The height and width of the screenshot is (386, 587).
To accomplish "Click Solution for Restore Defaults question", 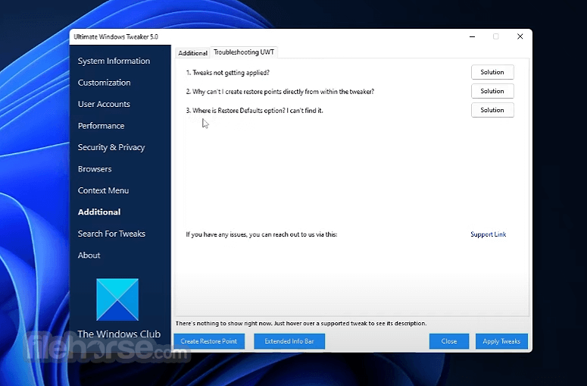I will pyautogui.click(x=492, y=110).
